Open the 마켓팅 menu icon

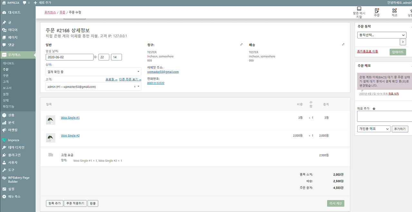tap(4, 130)
